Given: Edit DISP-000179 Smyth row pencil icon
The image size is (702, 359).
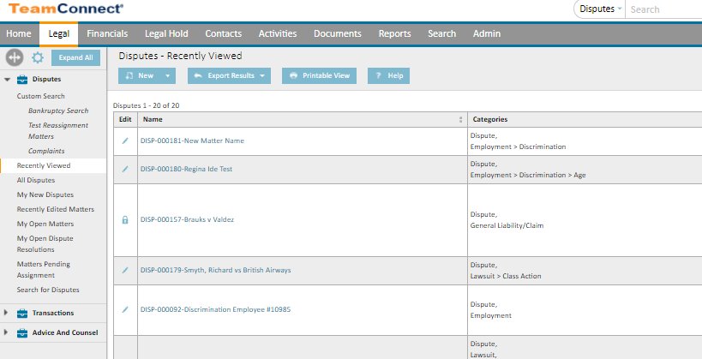Looking at the screenshot, I should [125, 270].
